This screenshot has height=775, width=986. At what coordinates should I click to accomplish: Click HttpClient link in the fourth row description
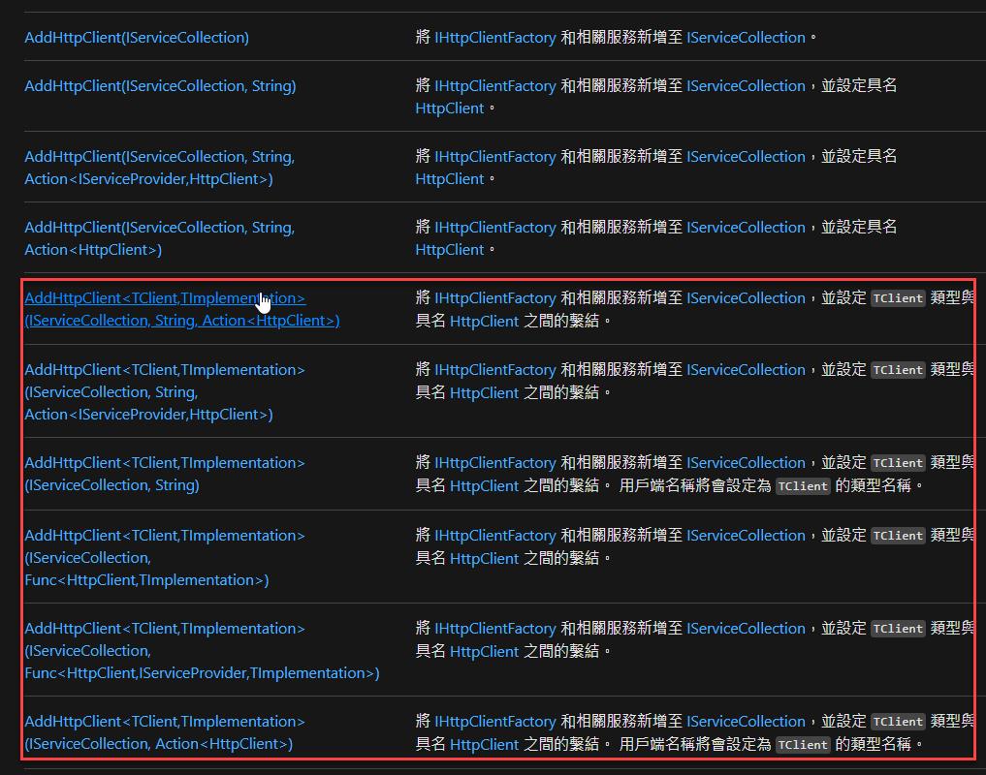click(449, 249)
